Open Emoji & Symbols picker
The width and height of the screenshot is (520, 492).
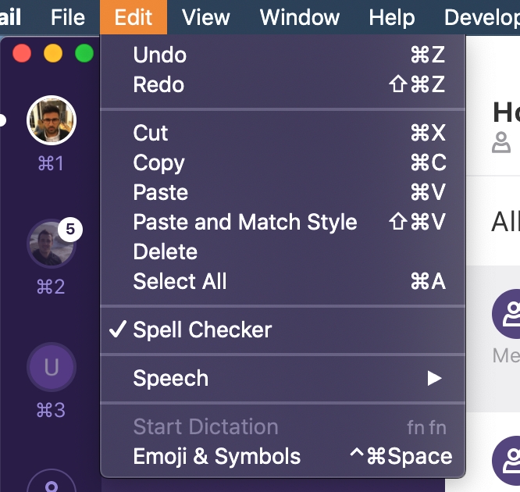[217, 456]
